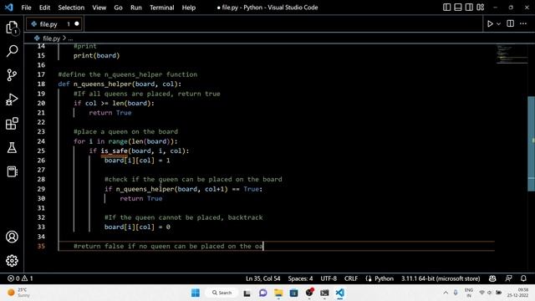
Task: Open the weather widget 25°C Sunny
Action: tap(19, 293)
